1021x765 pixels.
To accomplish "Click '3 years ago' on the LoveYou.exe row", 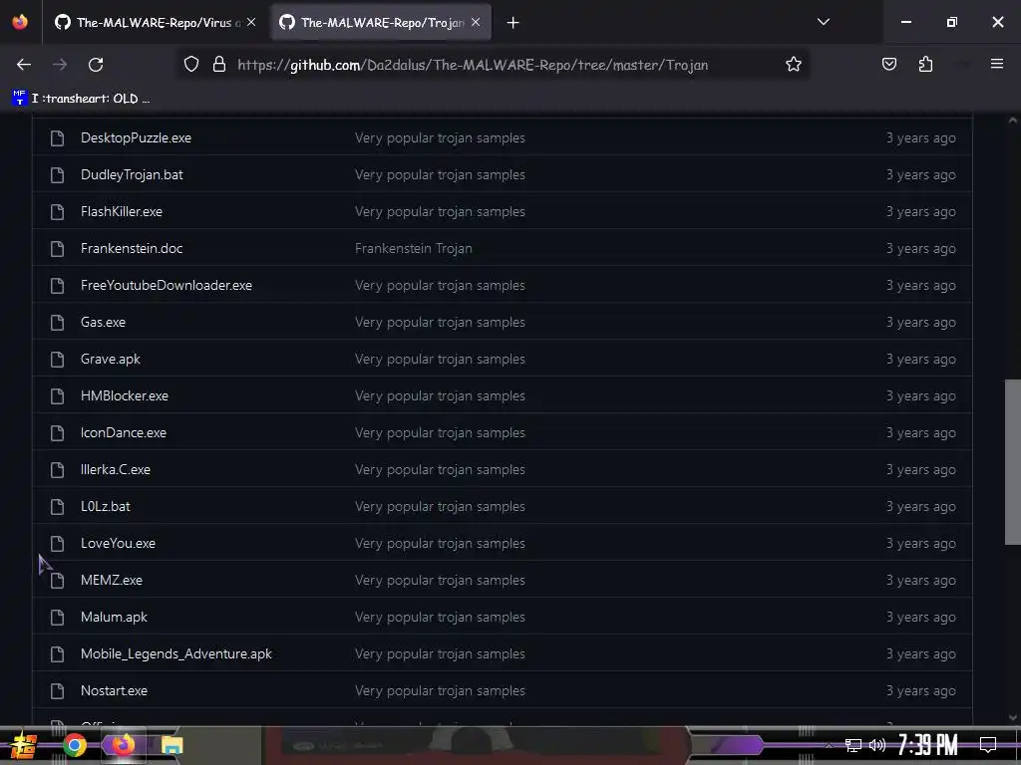I will coord(920,543).
